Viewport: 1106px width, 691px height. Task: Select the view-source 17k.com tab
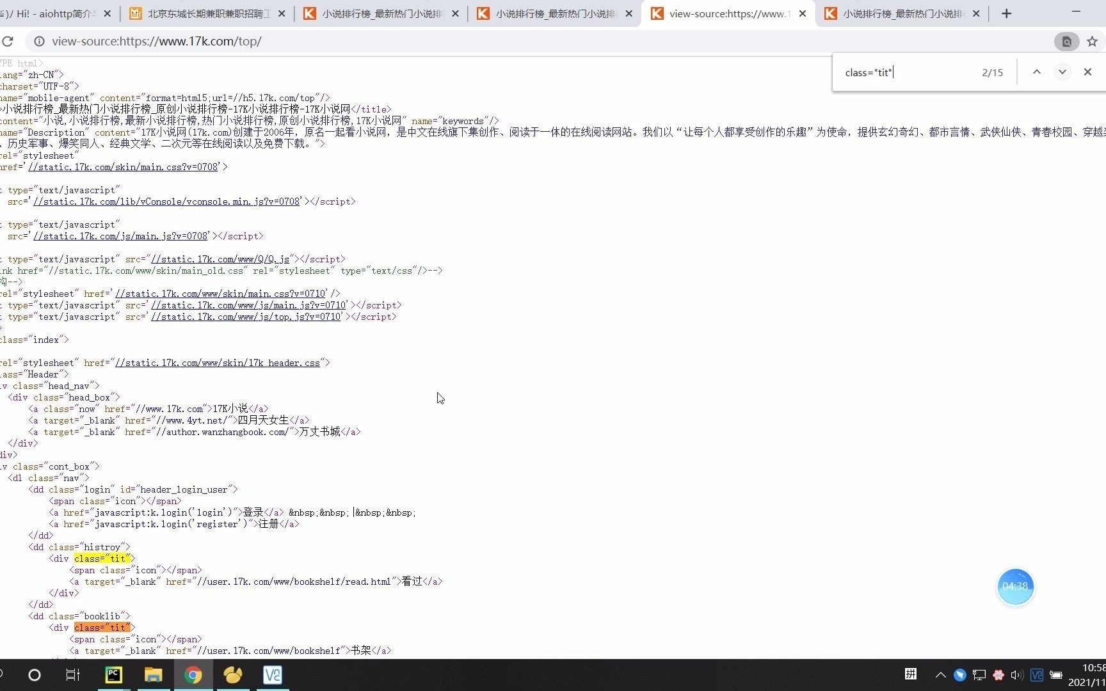pos(727,13)
